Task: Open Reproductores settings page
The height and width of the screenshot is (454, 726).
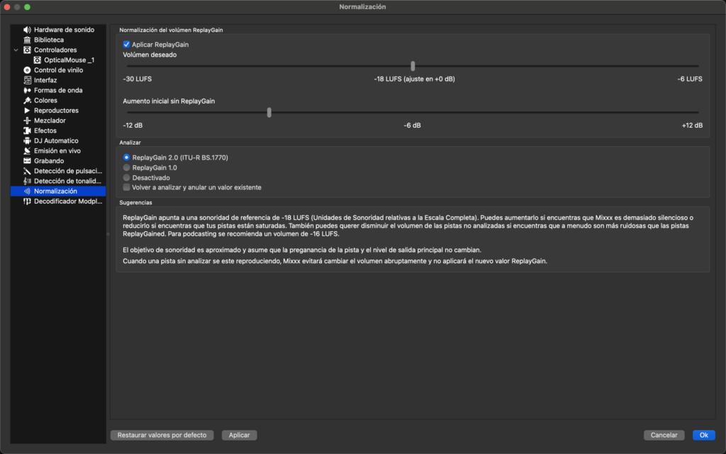Action: tap(56, 110)
